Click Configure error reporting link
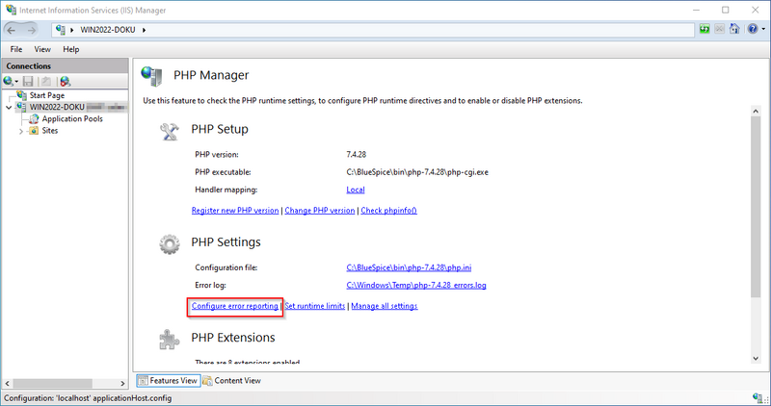 [235, 306]
